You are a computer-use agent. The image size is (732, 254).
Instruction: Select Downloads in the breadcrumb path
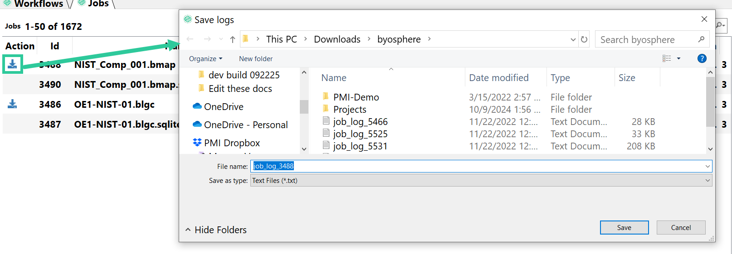click(x=337, y=39)
